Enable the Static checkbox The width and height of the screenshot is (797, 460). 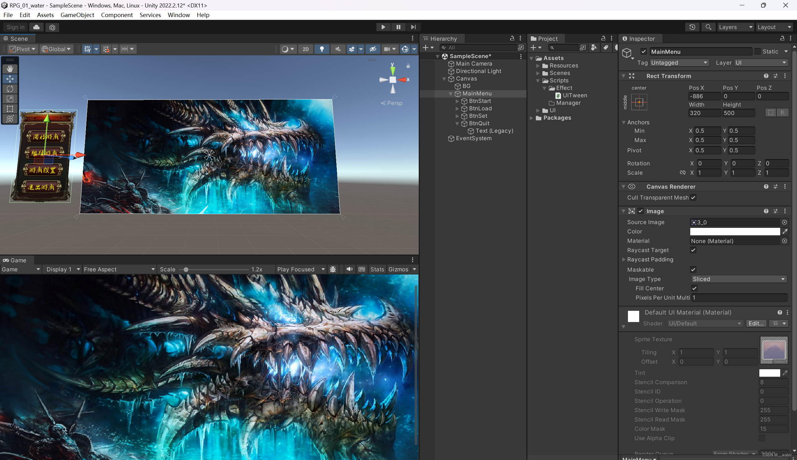click(757, 52)
